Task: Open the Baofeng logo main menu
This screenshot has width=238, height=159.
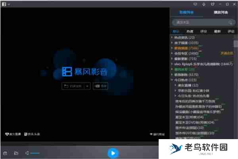Action: click(4, 4)
